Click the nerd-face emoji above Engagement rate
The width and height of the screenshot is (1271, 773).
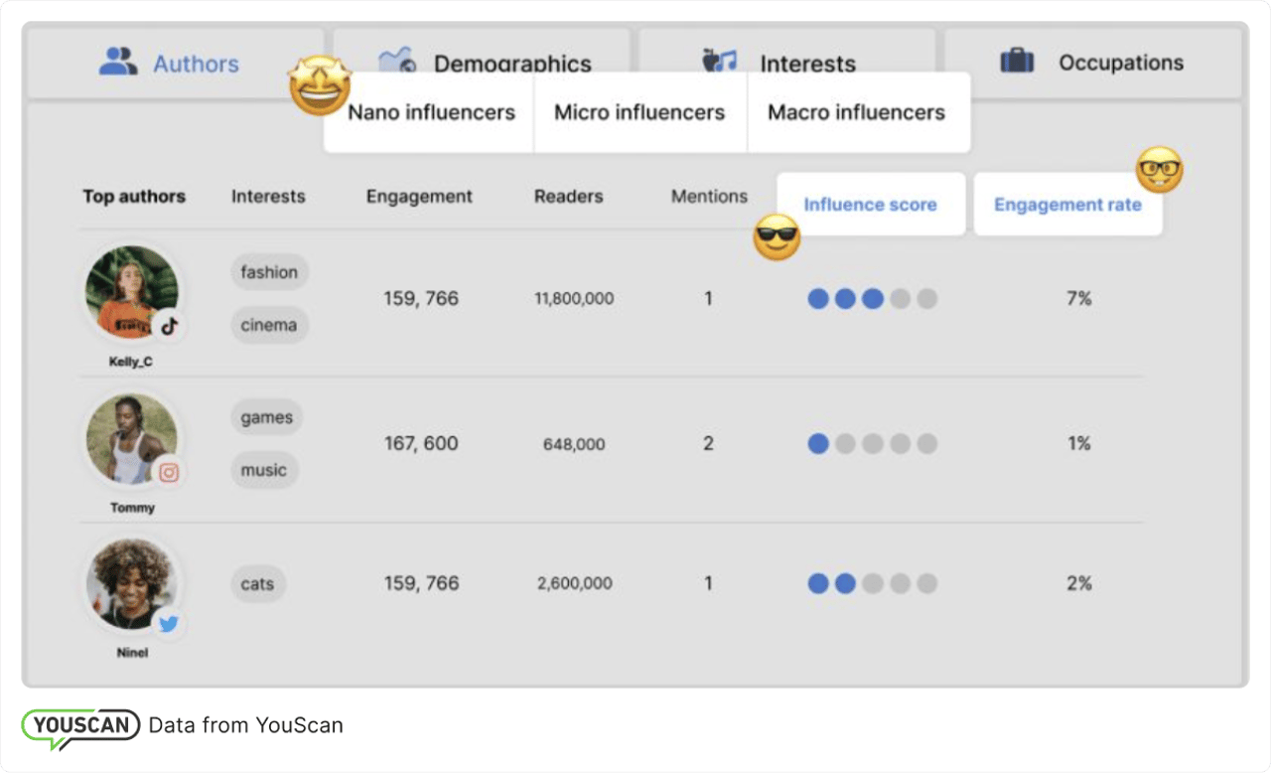[1159, 170]
